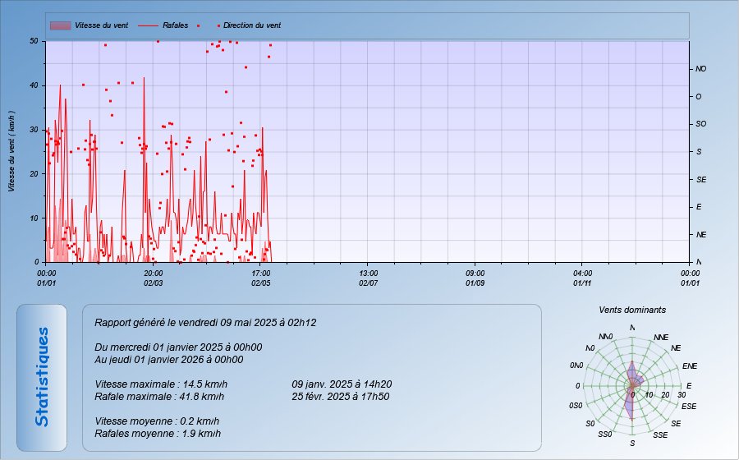The image size is (739, 460).
Task: Click the time label 09:00 01/09
Action: 475,278
